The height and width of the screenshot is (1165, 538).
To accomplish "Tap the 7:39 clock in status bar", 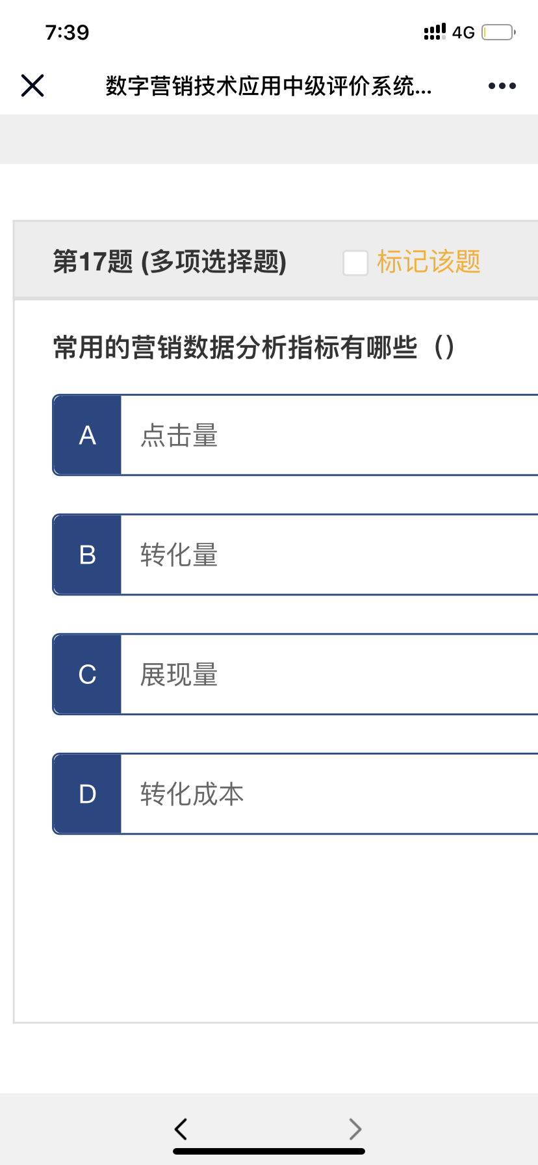I will (x=68, y=33).
